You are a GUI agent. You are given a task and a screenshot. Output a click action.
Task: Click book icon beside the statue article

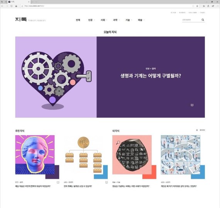coord(58,182)
